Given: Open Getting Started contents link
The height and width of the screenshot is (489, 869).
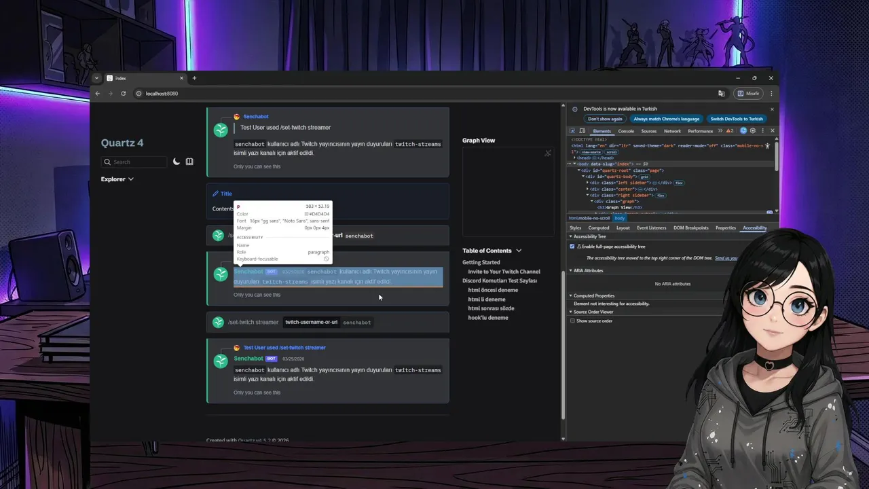Looking at the screenshot, I should coord(481,262).
